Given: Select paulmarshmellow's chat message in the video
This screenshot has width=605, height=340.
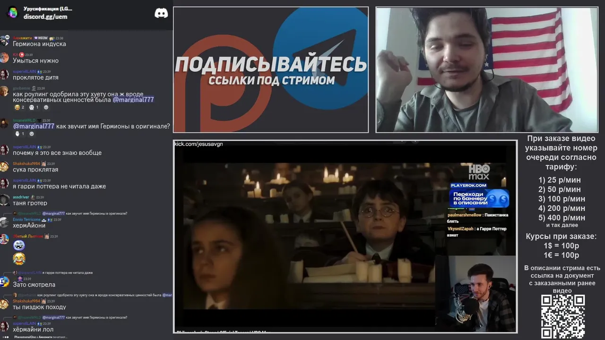Looking at the screenshot, I should 477,218.
